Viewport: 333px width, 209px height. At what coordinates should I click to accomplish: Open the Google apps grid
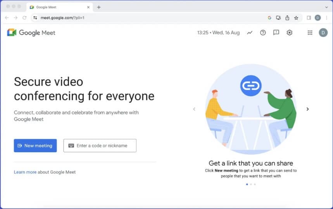pyautogui.click(x=310, y=32)
